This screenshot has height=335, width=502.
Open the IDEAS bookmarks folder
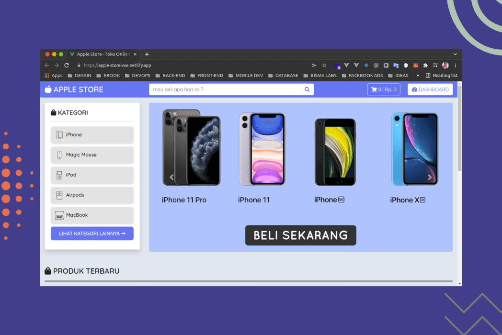coord(398,76)
